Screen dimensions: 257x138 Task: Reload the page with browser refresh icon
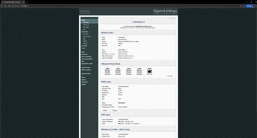click(x=6, y=6)
